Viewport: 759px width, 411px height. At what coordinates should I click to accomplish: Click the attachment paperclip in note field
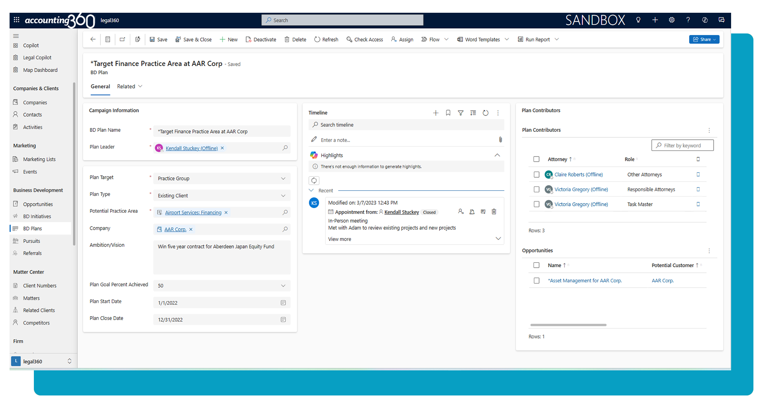[500, 140]
